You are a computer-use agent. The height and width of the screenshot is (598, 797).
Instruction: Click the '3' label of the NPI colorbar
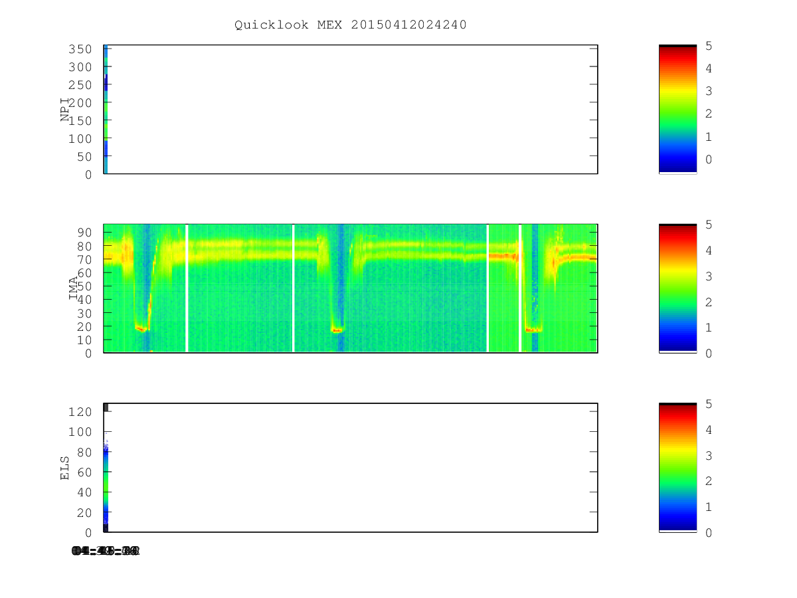click(x=709, y=91)
